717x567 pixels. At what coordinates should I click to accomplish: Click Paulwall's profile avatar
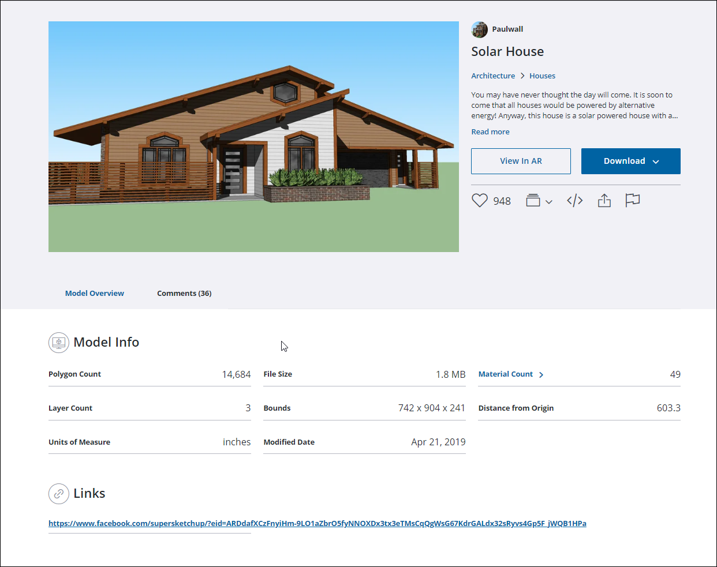coord(479,29)
